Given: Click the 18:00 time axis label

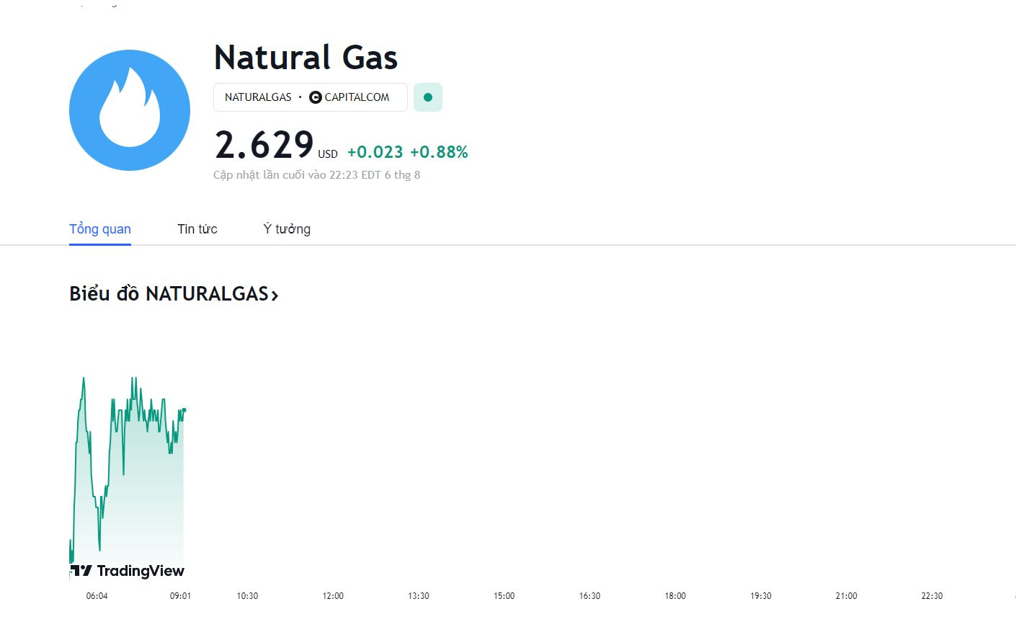Looking at the screenshot, I should click(675, 596).
